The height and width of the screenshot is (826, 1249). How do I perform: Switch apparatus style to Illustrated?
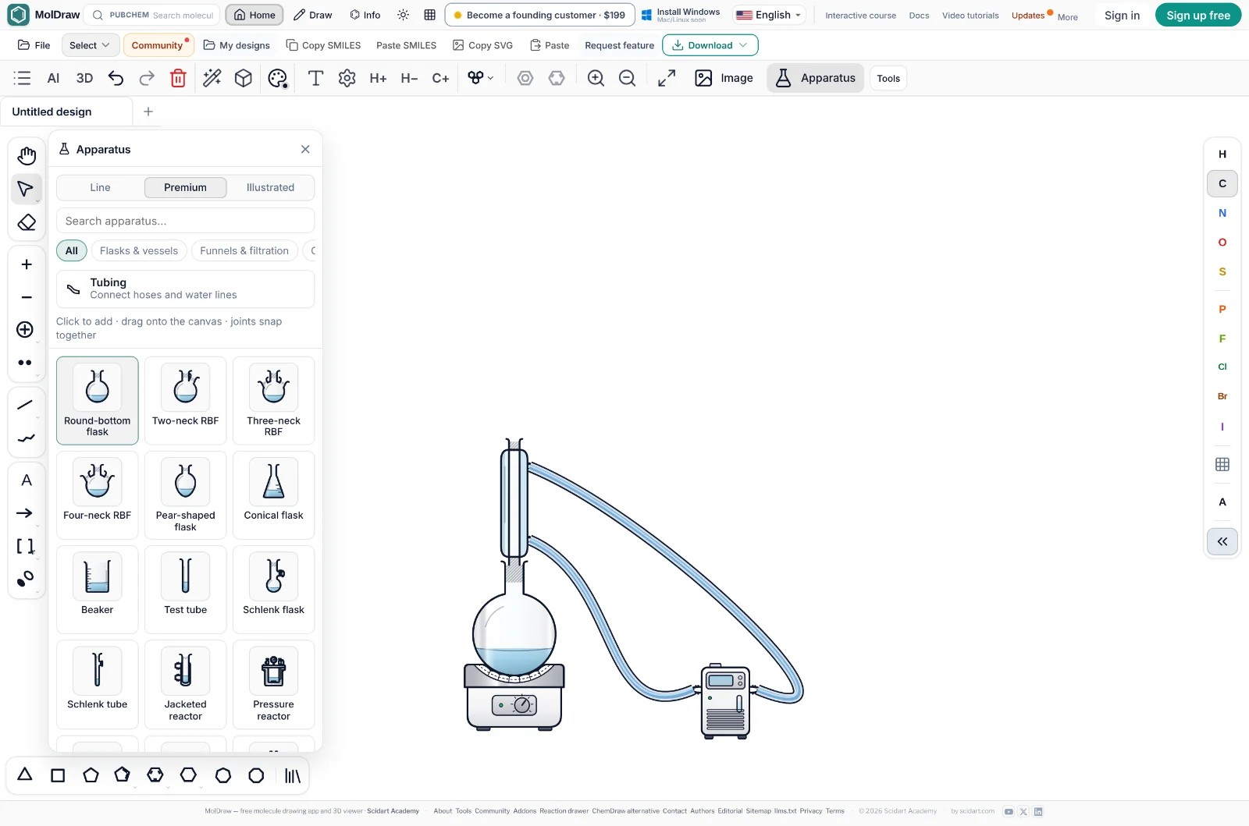coord(270,187)
